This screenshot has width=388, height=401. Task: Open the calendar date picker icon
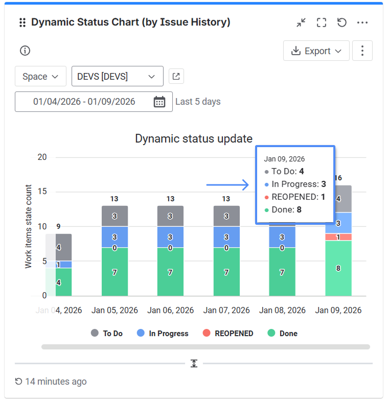[x=159, y=102]
